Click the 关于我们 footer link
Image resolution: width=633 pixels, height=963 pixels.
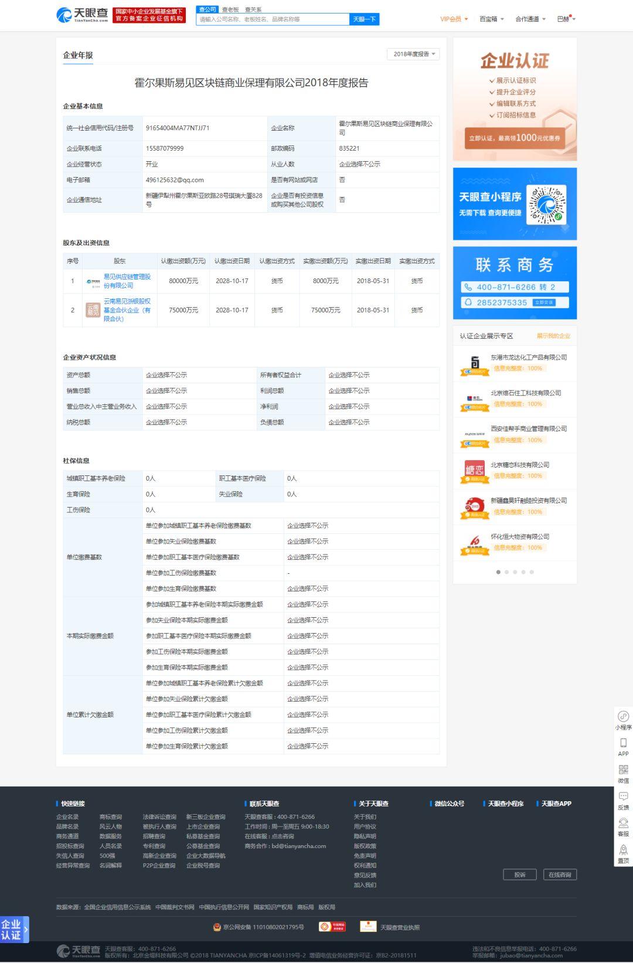click(x=365, y=817)
